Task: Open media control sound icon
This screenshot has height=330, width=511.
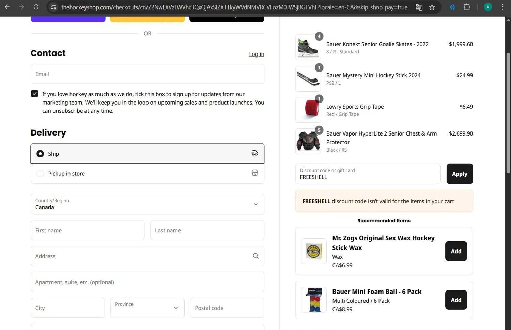Action: coord(452,7)
